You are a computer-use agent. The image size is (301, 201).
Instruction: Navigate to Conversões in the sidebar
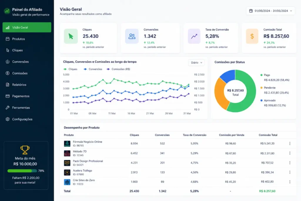pyautogui.click(x=27, y=62)
